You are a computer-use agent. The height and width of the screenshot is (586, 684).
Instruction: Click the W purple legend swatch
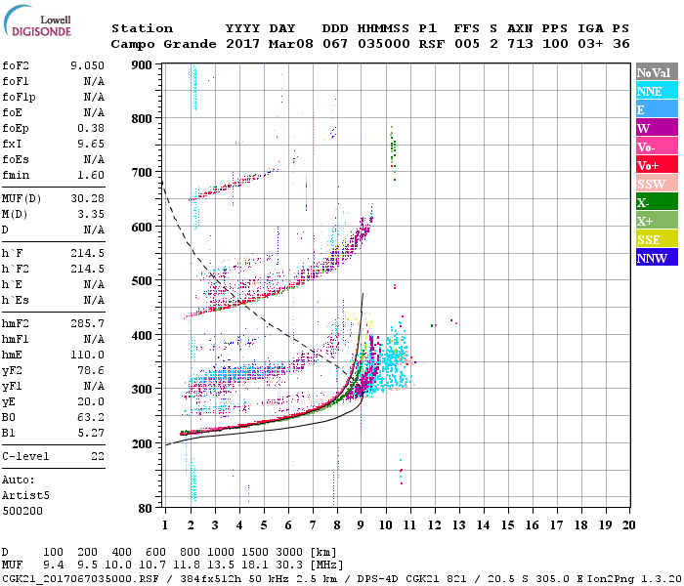pos(657,128)
